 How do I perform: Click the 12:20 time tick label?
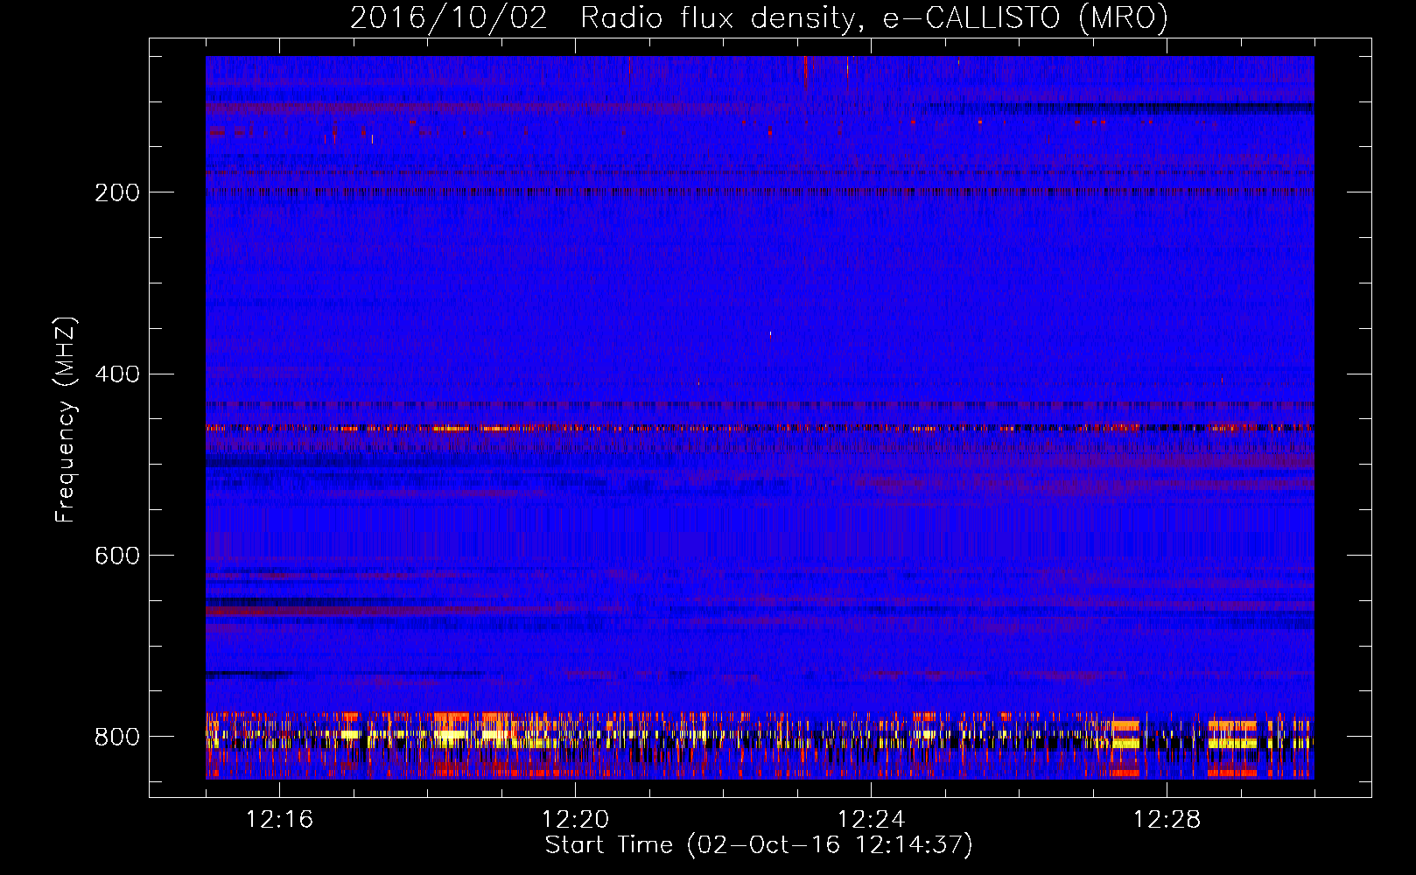click(x=575, y=820)
